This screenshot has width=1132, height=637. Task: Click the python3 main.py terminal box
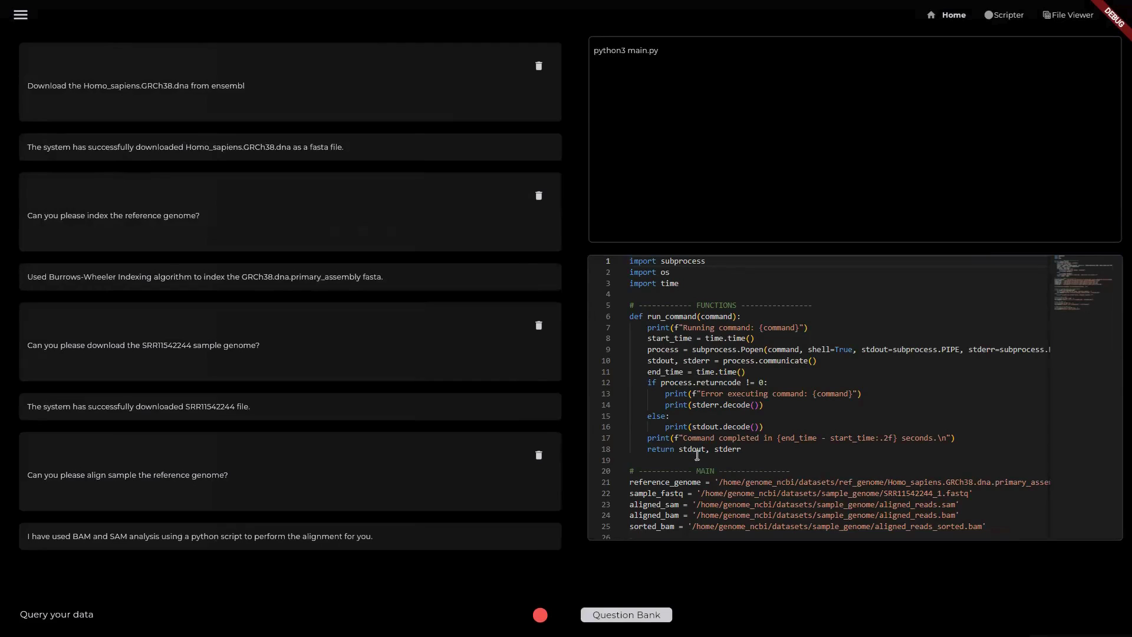coord(854,139)
